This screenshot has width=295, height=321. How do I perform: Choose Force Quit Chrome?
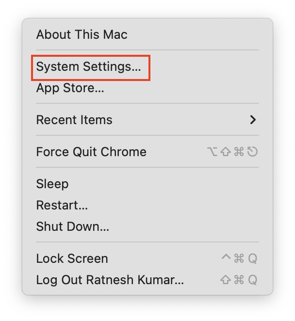pos(91,152)
